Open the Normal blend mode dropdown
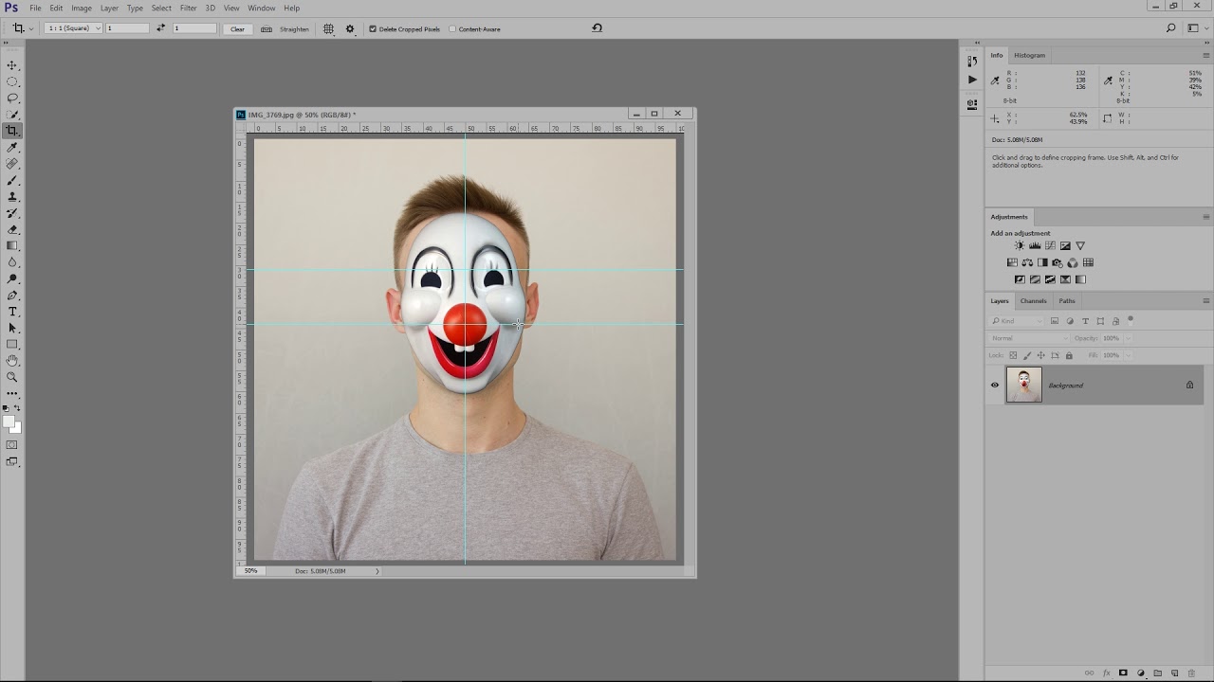 (1030, 338)
